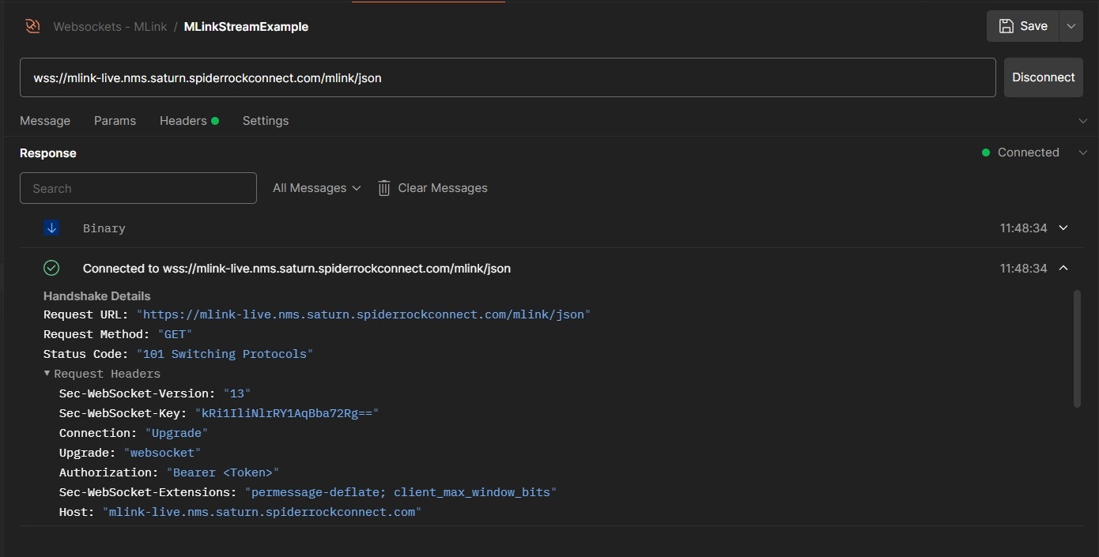Screen dimensions: 1099x557
Task: Click the green indicator dot on the Headers tab
Action: tap(213, 119)
